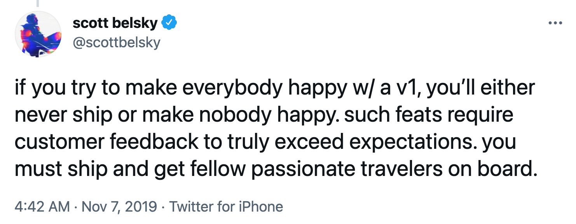Screen dimensions: 576x224
Task: Open the three-dot more options menu
Action: point(555,23)
